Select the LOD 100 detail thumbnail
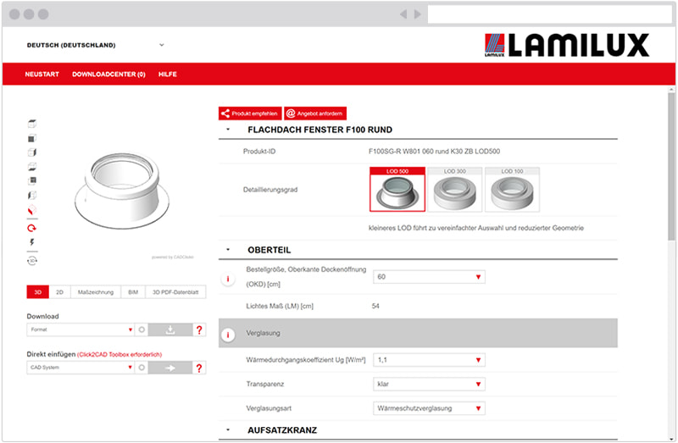The image size is (678, 443). (x=513, y=189)
